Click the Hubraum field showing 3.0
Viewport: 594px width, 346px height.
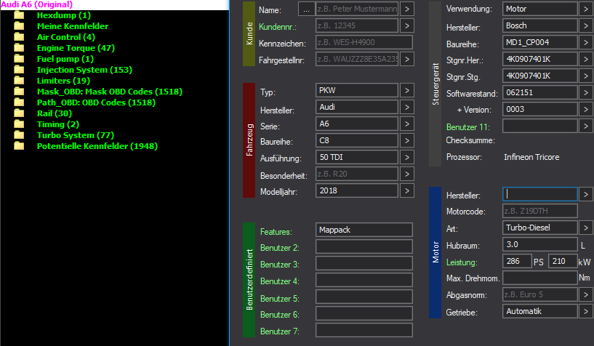(x=539, y=245)
